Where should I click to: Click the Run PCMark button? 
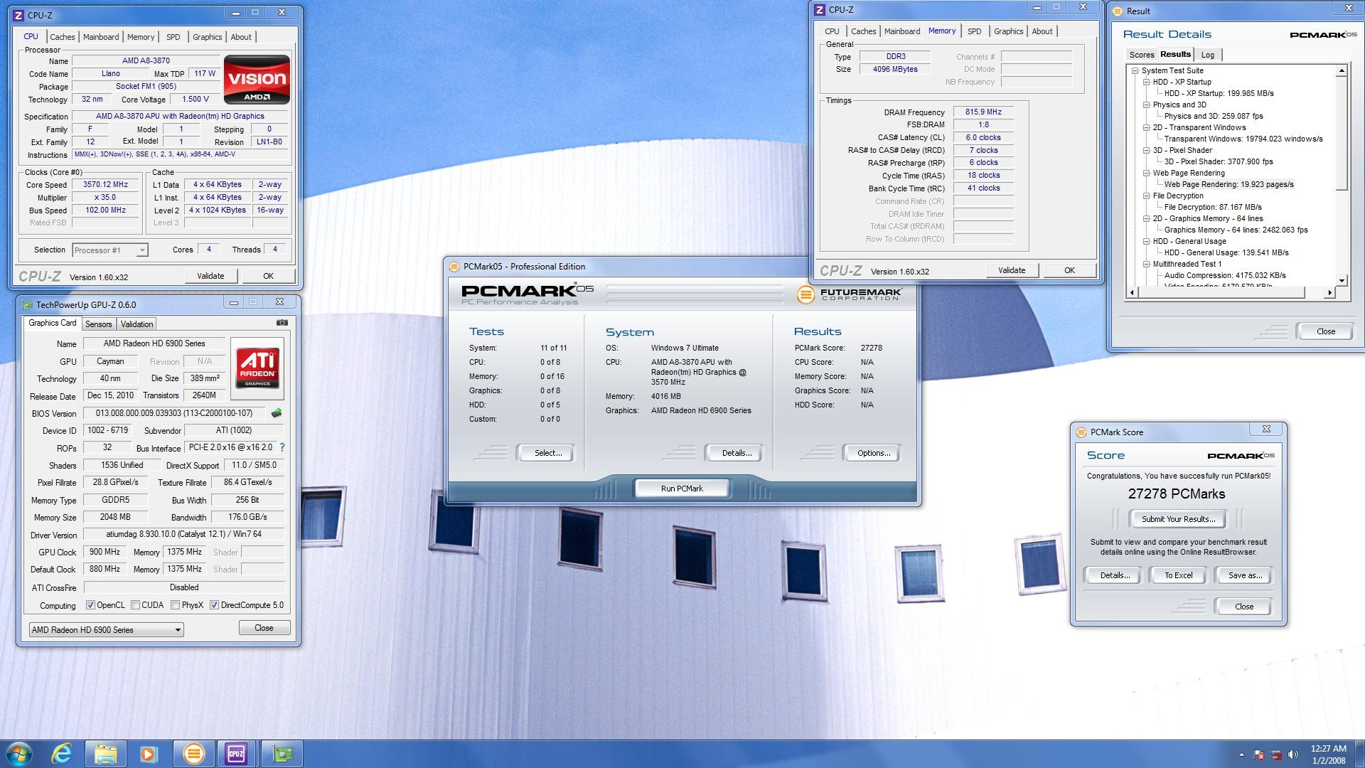[682, 489]
